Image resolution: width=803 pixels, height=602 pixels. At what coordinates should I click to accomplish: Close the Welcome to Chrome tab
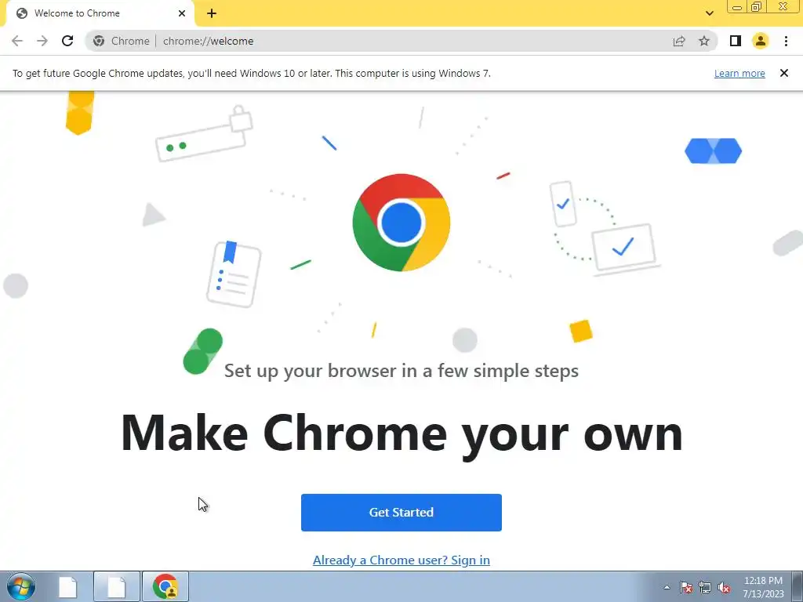(182, 13)
